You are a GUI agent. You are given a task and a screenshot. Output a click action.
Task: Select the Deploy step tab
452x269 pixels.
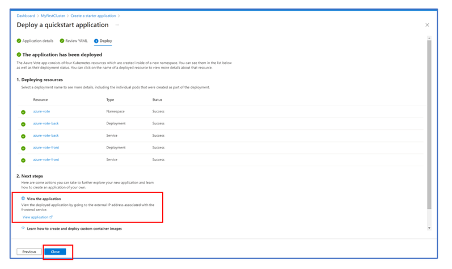tap(103, 41)
